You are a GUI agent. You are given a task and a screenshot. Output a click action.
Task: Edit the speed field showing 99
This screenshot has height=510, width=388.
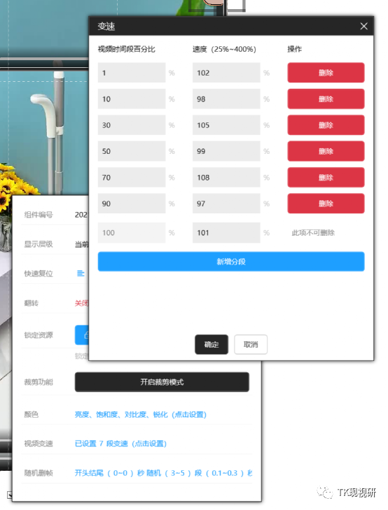[x=226, y=151]
